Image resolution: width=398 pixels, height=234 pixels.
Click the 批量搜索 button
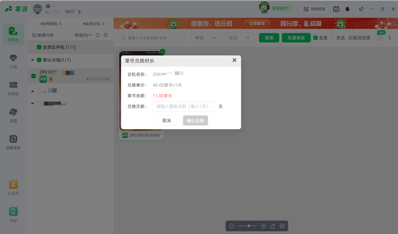296,38
